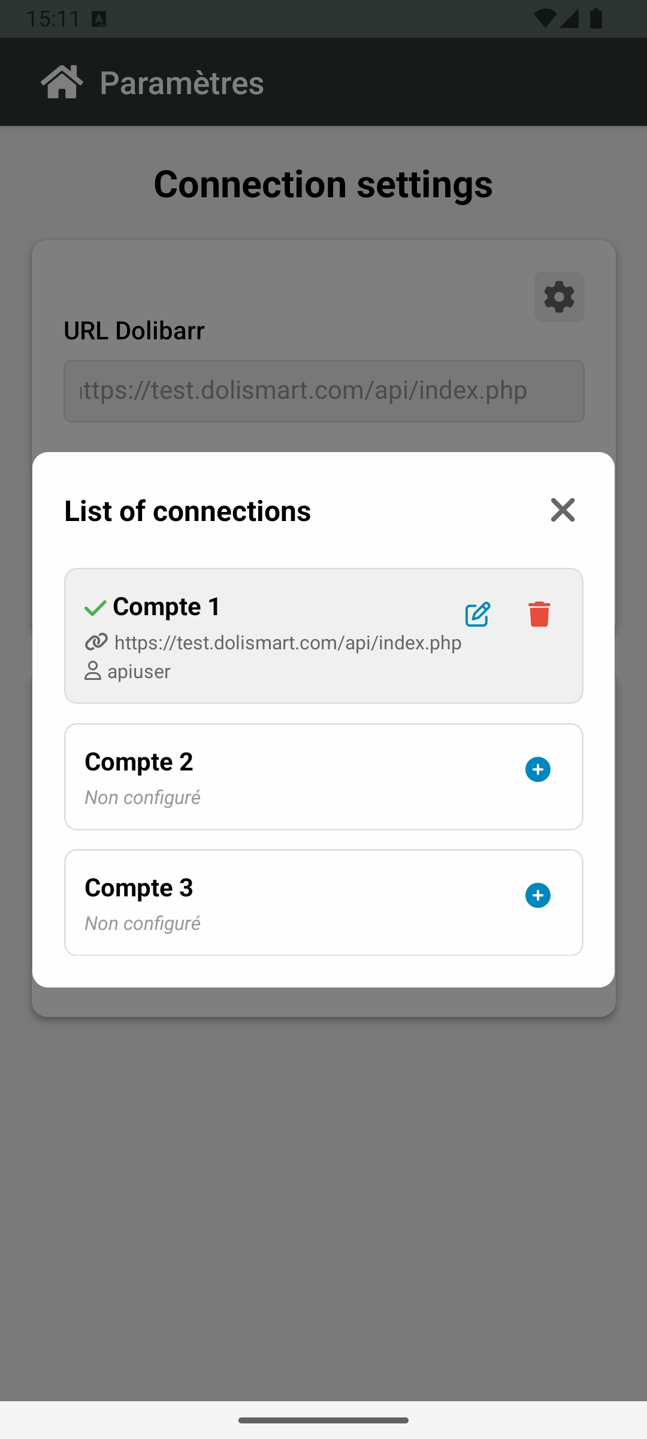
Task: Open the gear settings button
Action: [x=559, y=297]
